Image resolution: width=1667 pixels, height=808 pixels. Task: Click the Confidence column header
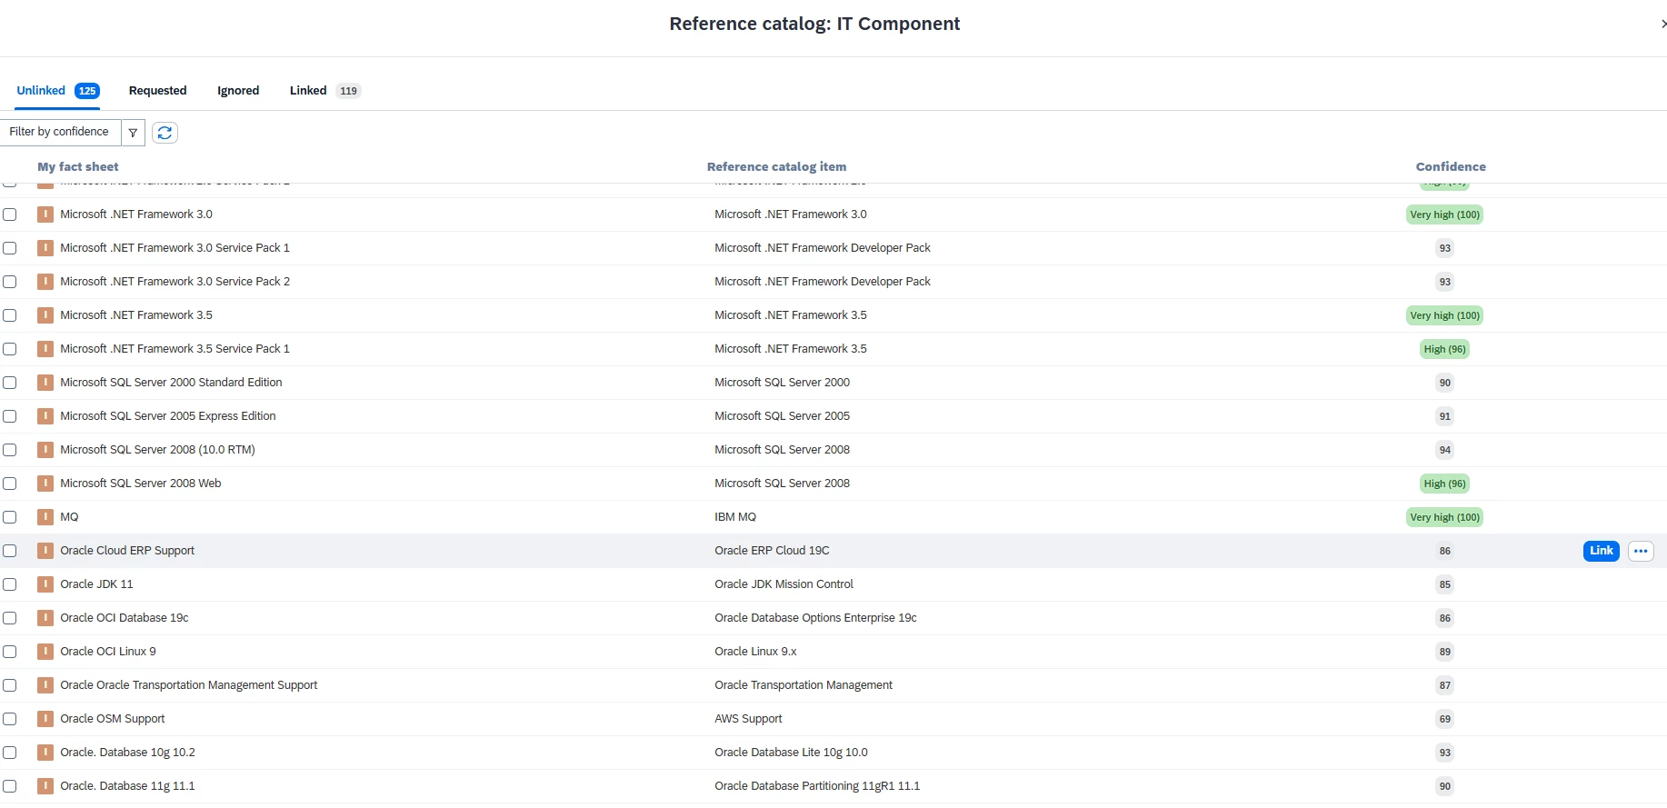(x=1451, y=167)
